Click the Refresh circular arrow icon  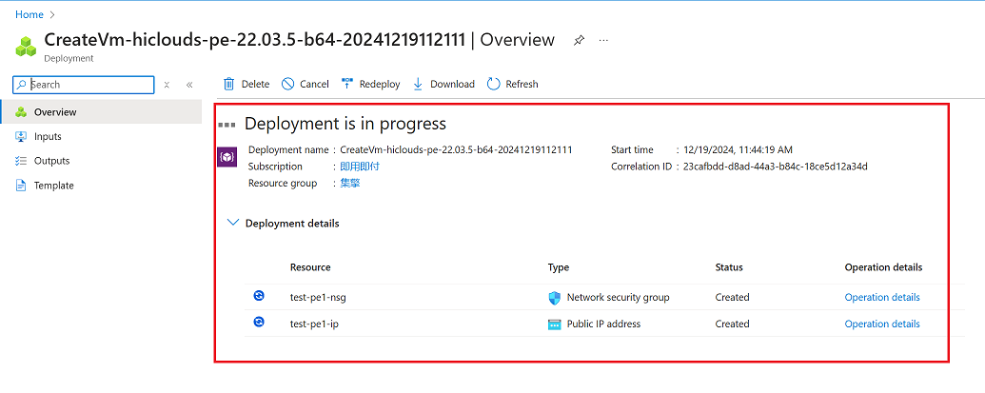494,84
